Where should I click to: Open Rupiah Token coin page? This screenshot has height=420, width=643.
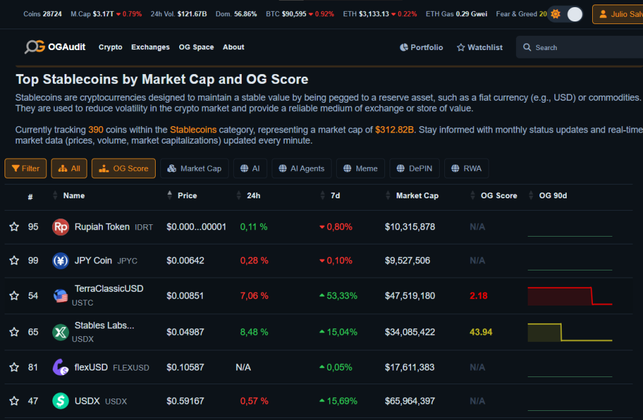(102, 227)
